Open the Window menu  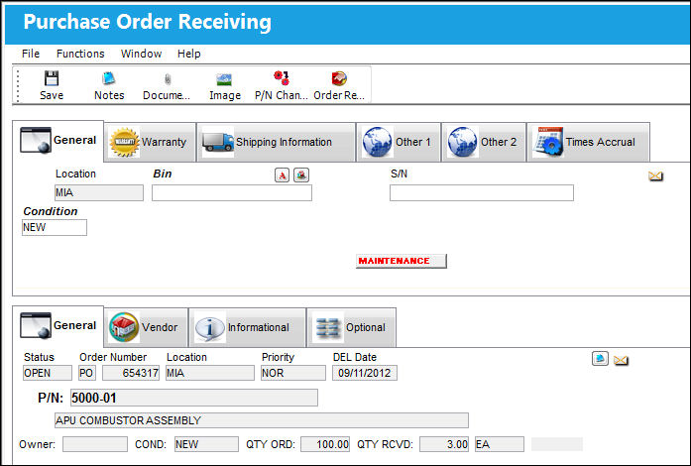coord(141,54)
